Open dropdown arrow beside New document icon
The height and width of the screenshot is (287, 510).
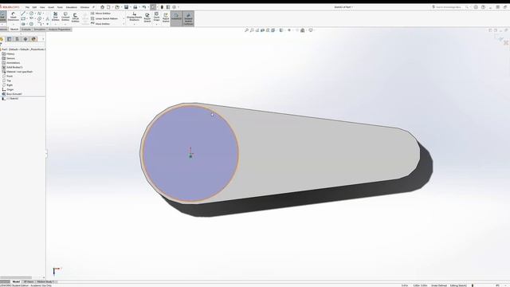[112, 7]
